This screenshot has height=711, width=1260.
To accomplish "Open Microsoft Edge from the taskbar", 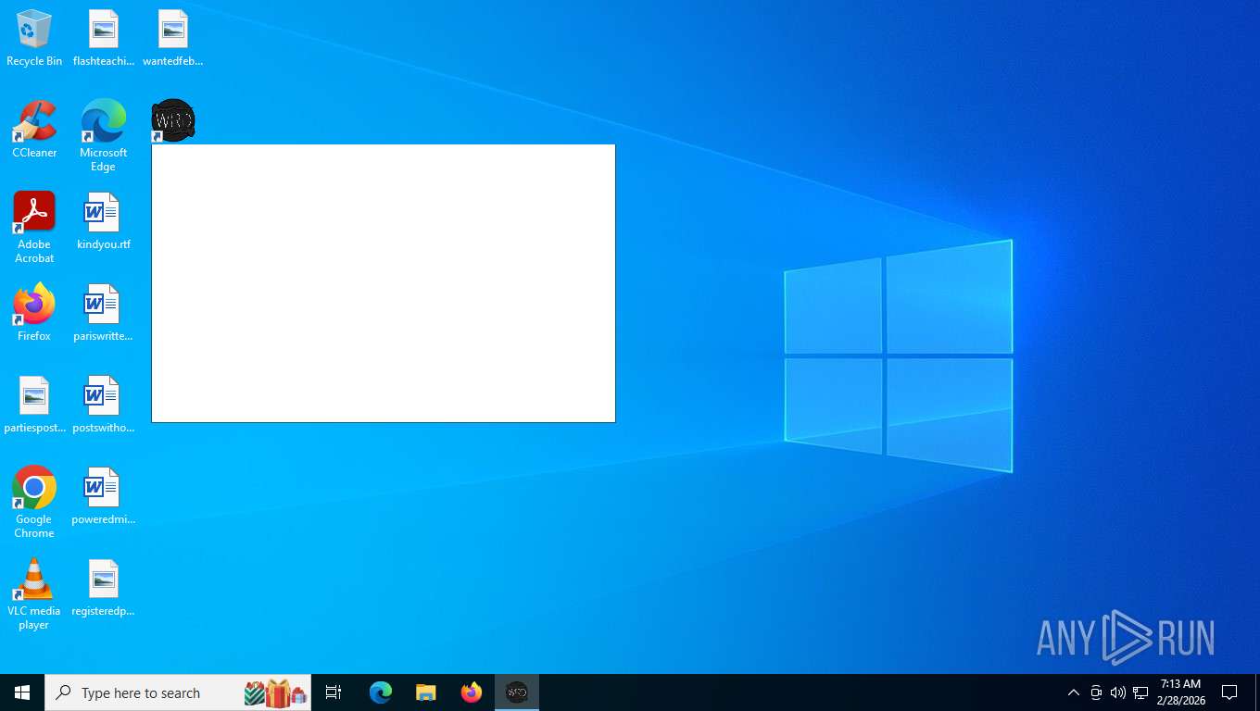I will pyautogui.click(x=381, y=692).
